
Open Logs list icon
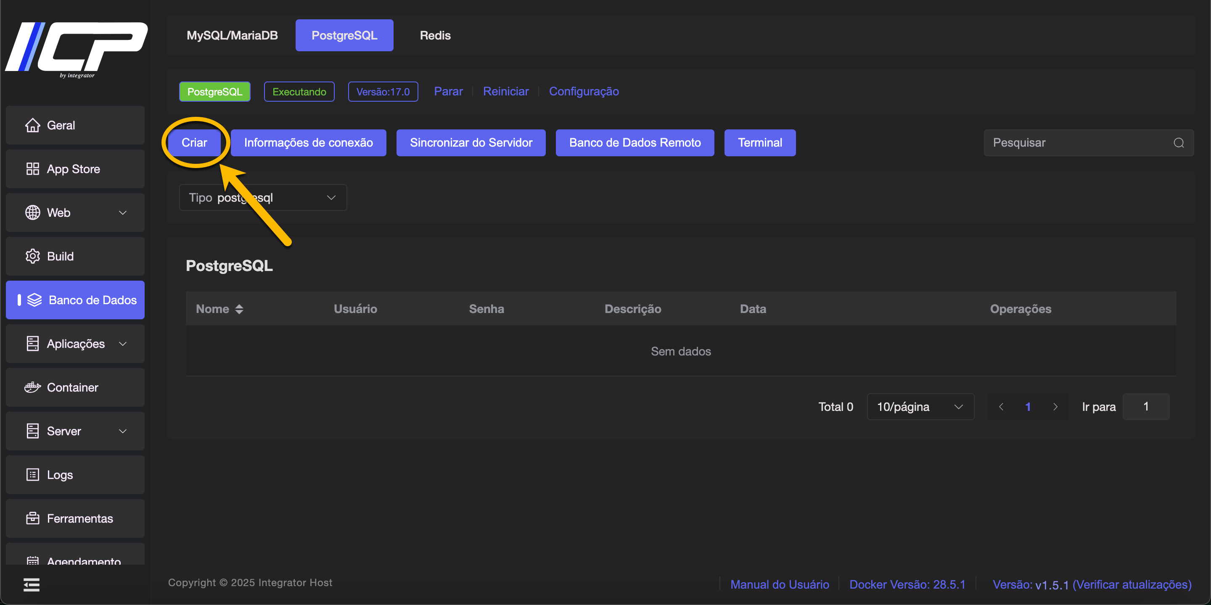click(32, 475)
